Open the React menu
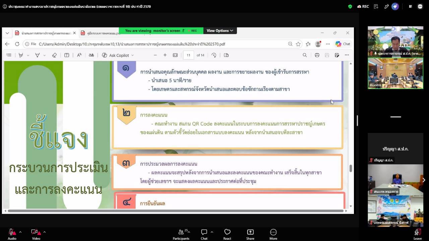The width and height of the screenshot is (429, 241). point(227,234)
